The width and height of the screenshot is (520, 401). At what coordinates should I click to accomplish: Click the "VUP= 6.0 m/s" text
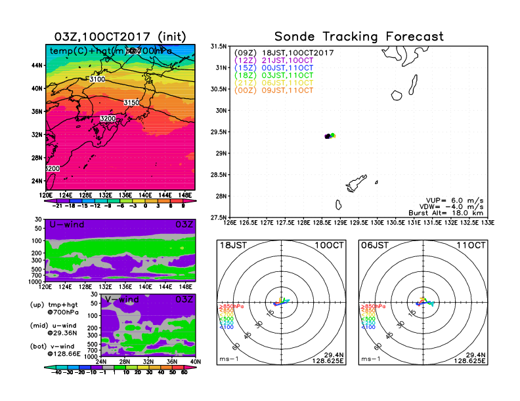(454, 200)
